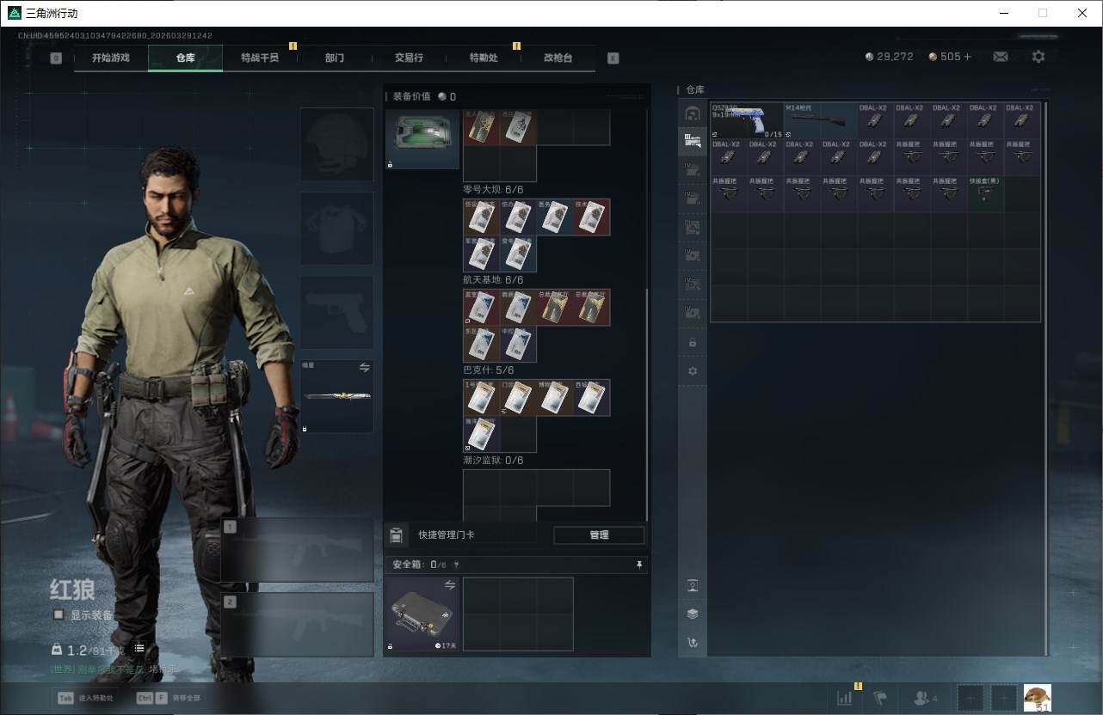Open the bar chart stats icon
The width and height of the screenshot is (1103, 715).
(x=845, y=698)
